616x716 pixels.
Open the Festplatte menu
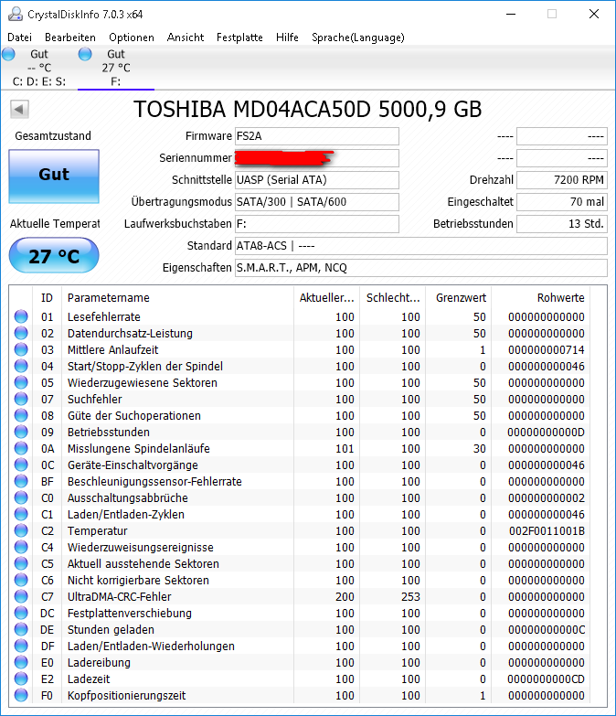pyautogui.click(x=239, y=37)
